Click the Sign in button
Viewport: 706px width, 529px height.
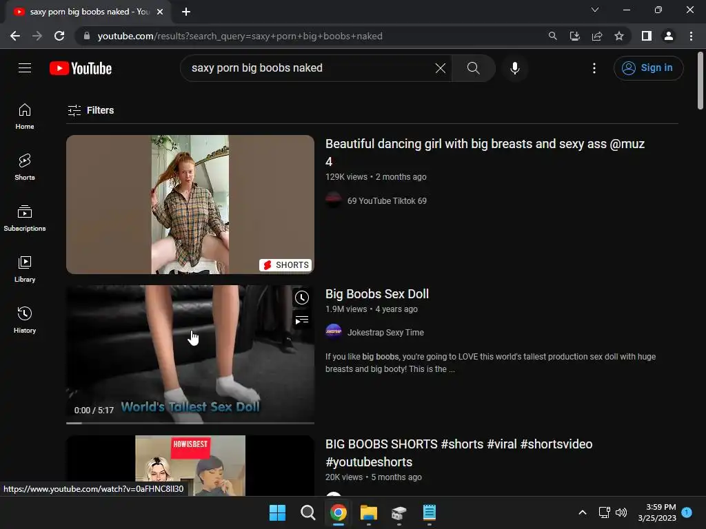648,68
